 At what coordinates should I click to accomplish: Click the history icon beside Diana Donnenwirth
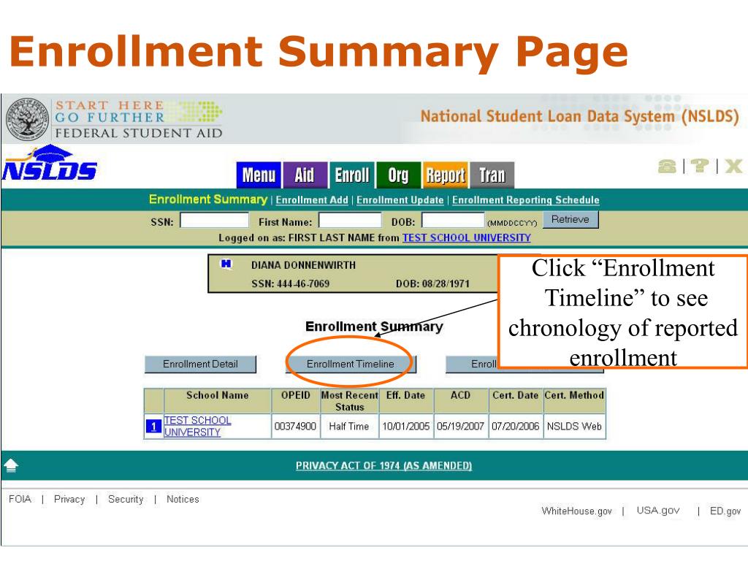point(226,264)
